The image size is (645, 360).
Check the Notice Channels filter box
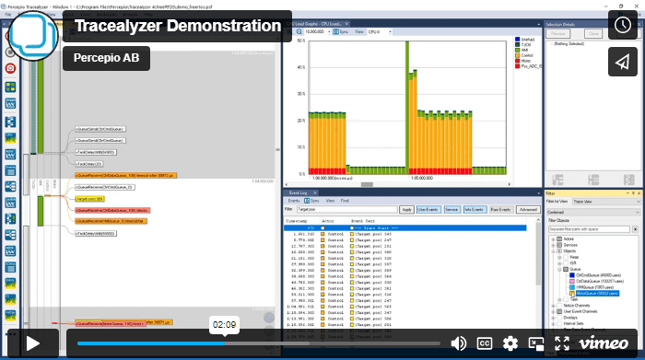(x=559, y=306)
